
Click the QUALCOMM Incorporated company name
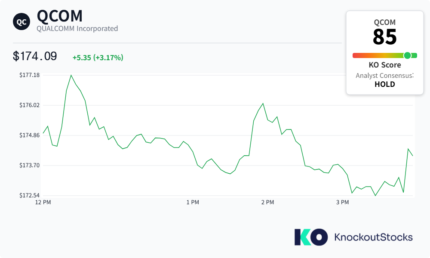pyautogui.click(x=77, y=28)
